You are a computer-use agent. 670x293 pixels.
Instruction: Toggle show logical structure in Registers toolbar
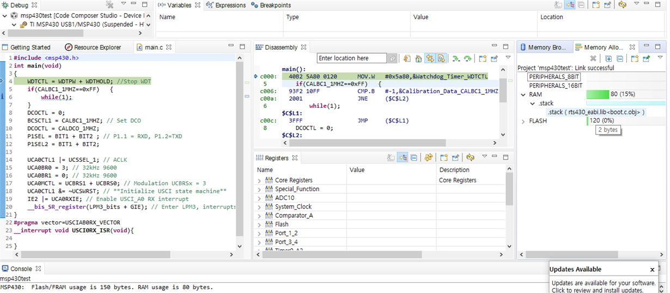tap(402, 158)
